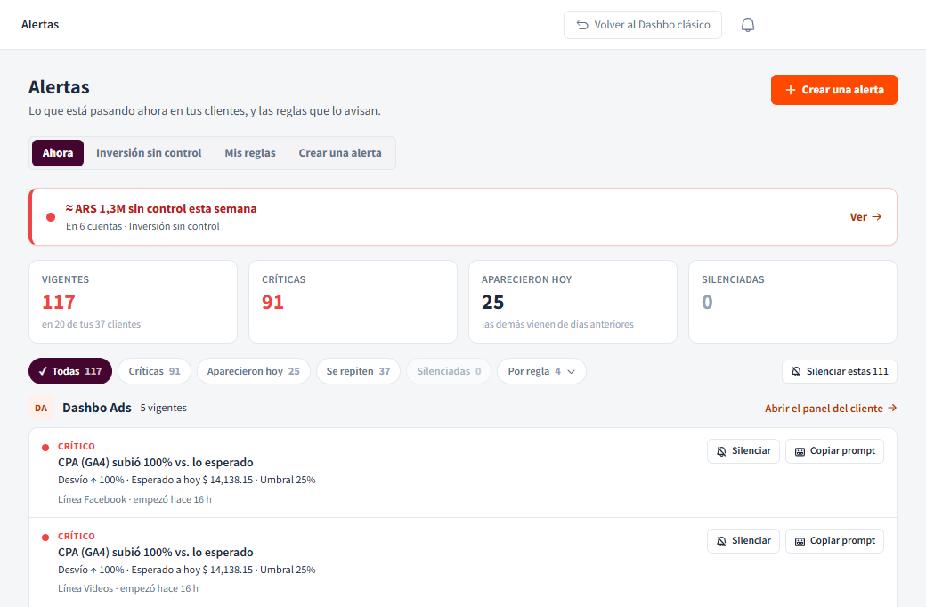Viewport: 926px width, 607px height.
Task: Click the CPA alert title for Línea Videos
Action: 155,552
